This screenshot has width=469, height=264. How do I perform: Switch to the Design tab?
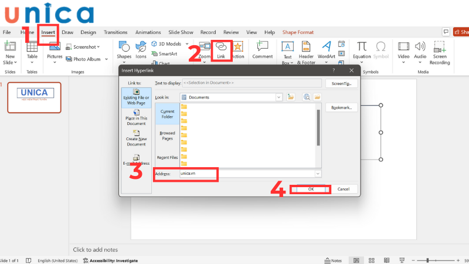[89, 32]
